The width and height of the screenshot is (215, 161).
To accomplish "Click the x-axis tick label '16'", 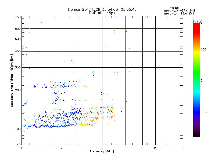I will pos(183,148).
